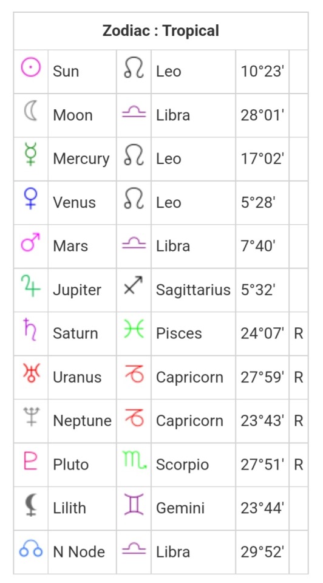Click the red Uranus symbol
Screen dimensions: 323x583
(31, 373)
